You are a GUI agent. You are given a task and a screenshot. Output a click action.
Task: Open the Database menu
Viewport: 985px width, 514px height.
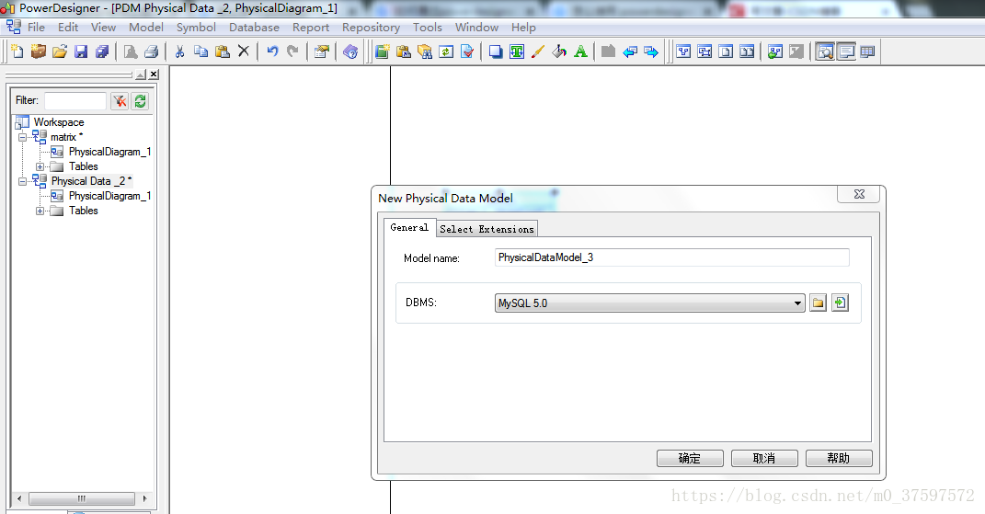pos(254,27)
